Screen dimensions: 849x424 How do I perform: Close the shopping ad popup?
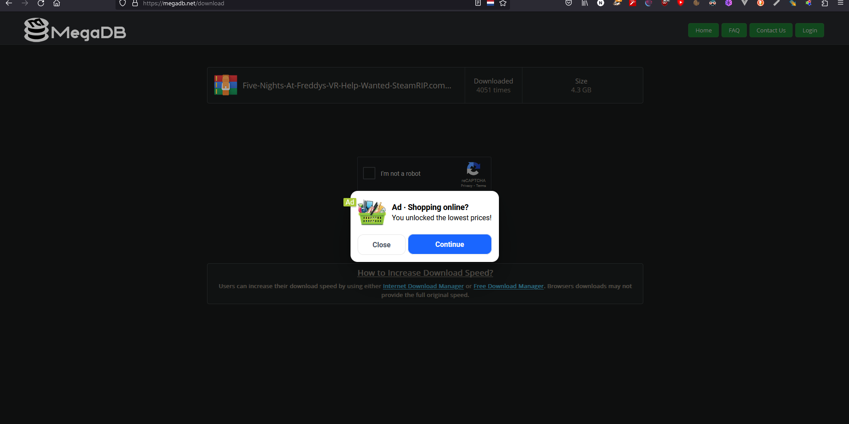click(381, 244)
